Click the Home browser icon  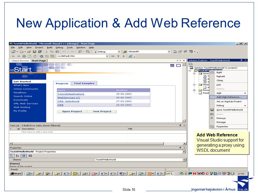click(35, 56)
